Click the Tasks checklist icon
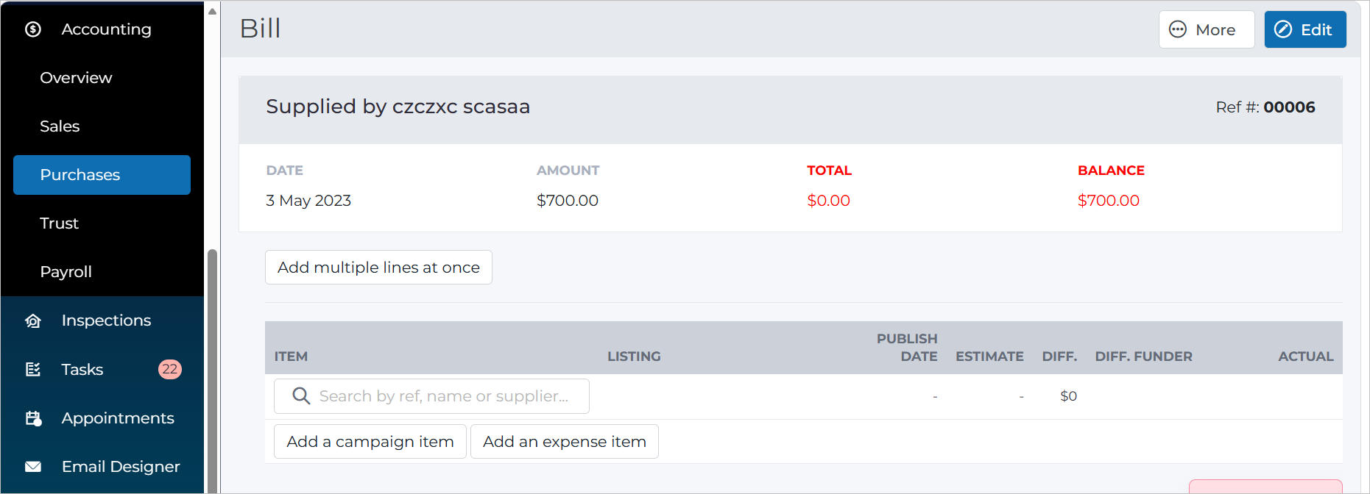 [x=33, y=369]
